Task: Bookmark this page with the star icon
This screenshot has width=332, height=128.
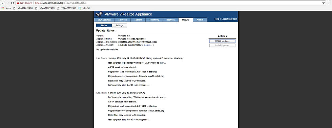Action: coord(324,3)
